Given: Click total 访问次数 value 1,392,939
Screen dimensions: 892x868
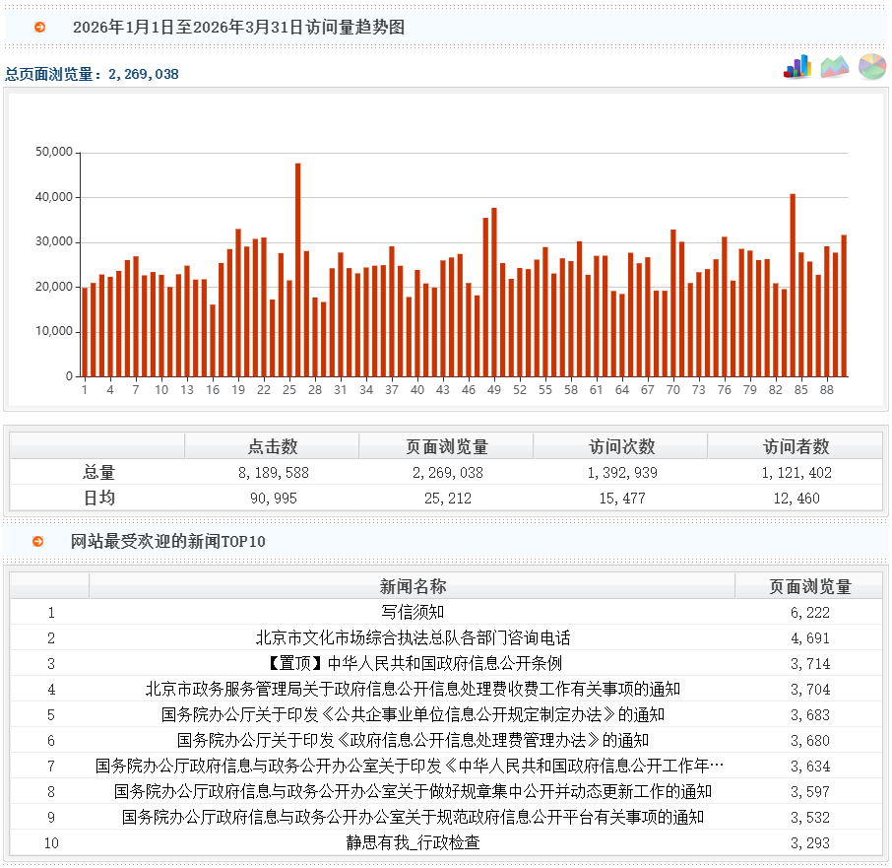Looking at the screenshot, I should [622, 473].
